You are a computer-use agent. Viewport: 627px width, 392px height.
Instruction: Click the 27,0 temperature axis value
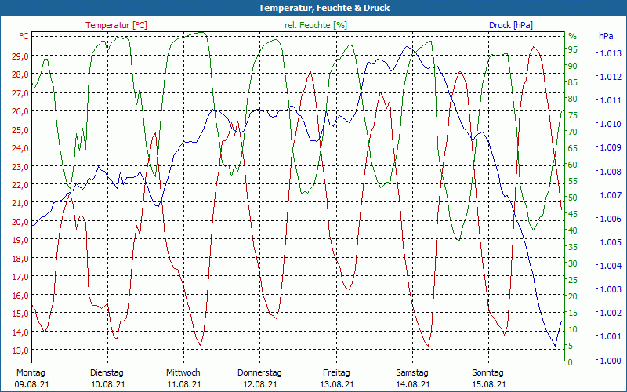coord(20,93)
